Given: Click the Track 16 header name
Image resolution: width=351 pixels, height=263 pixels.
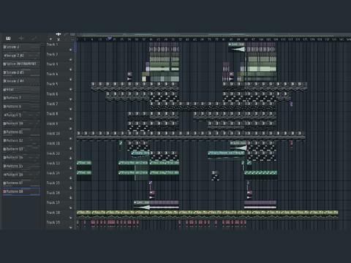Looking at the screenshot, I should click(x=53, y=193).
